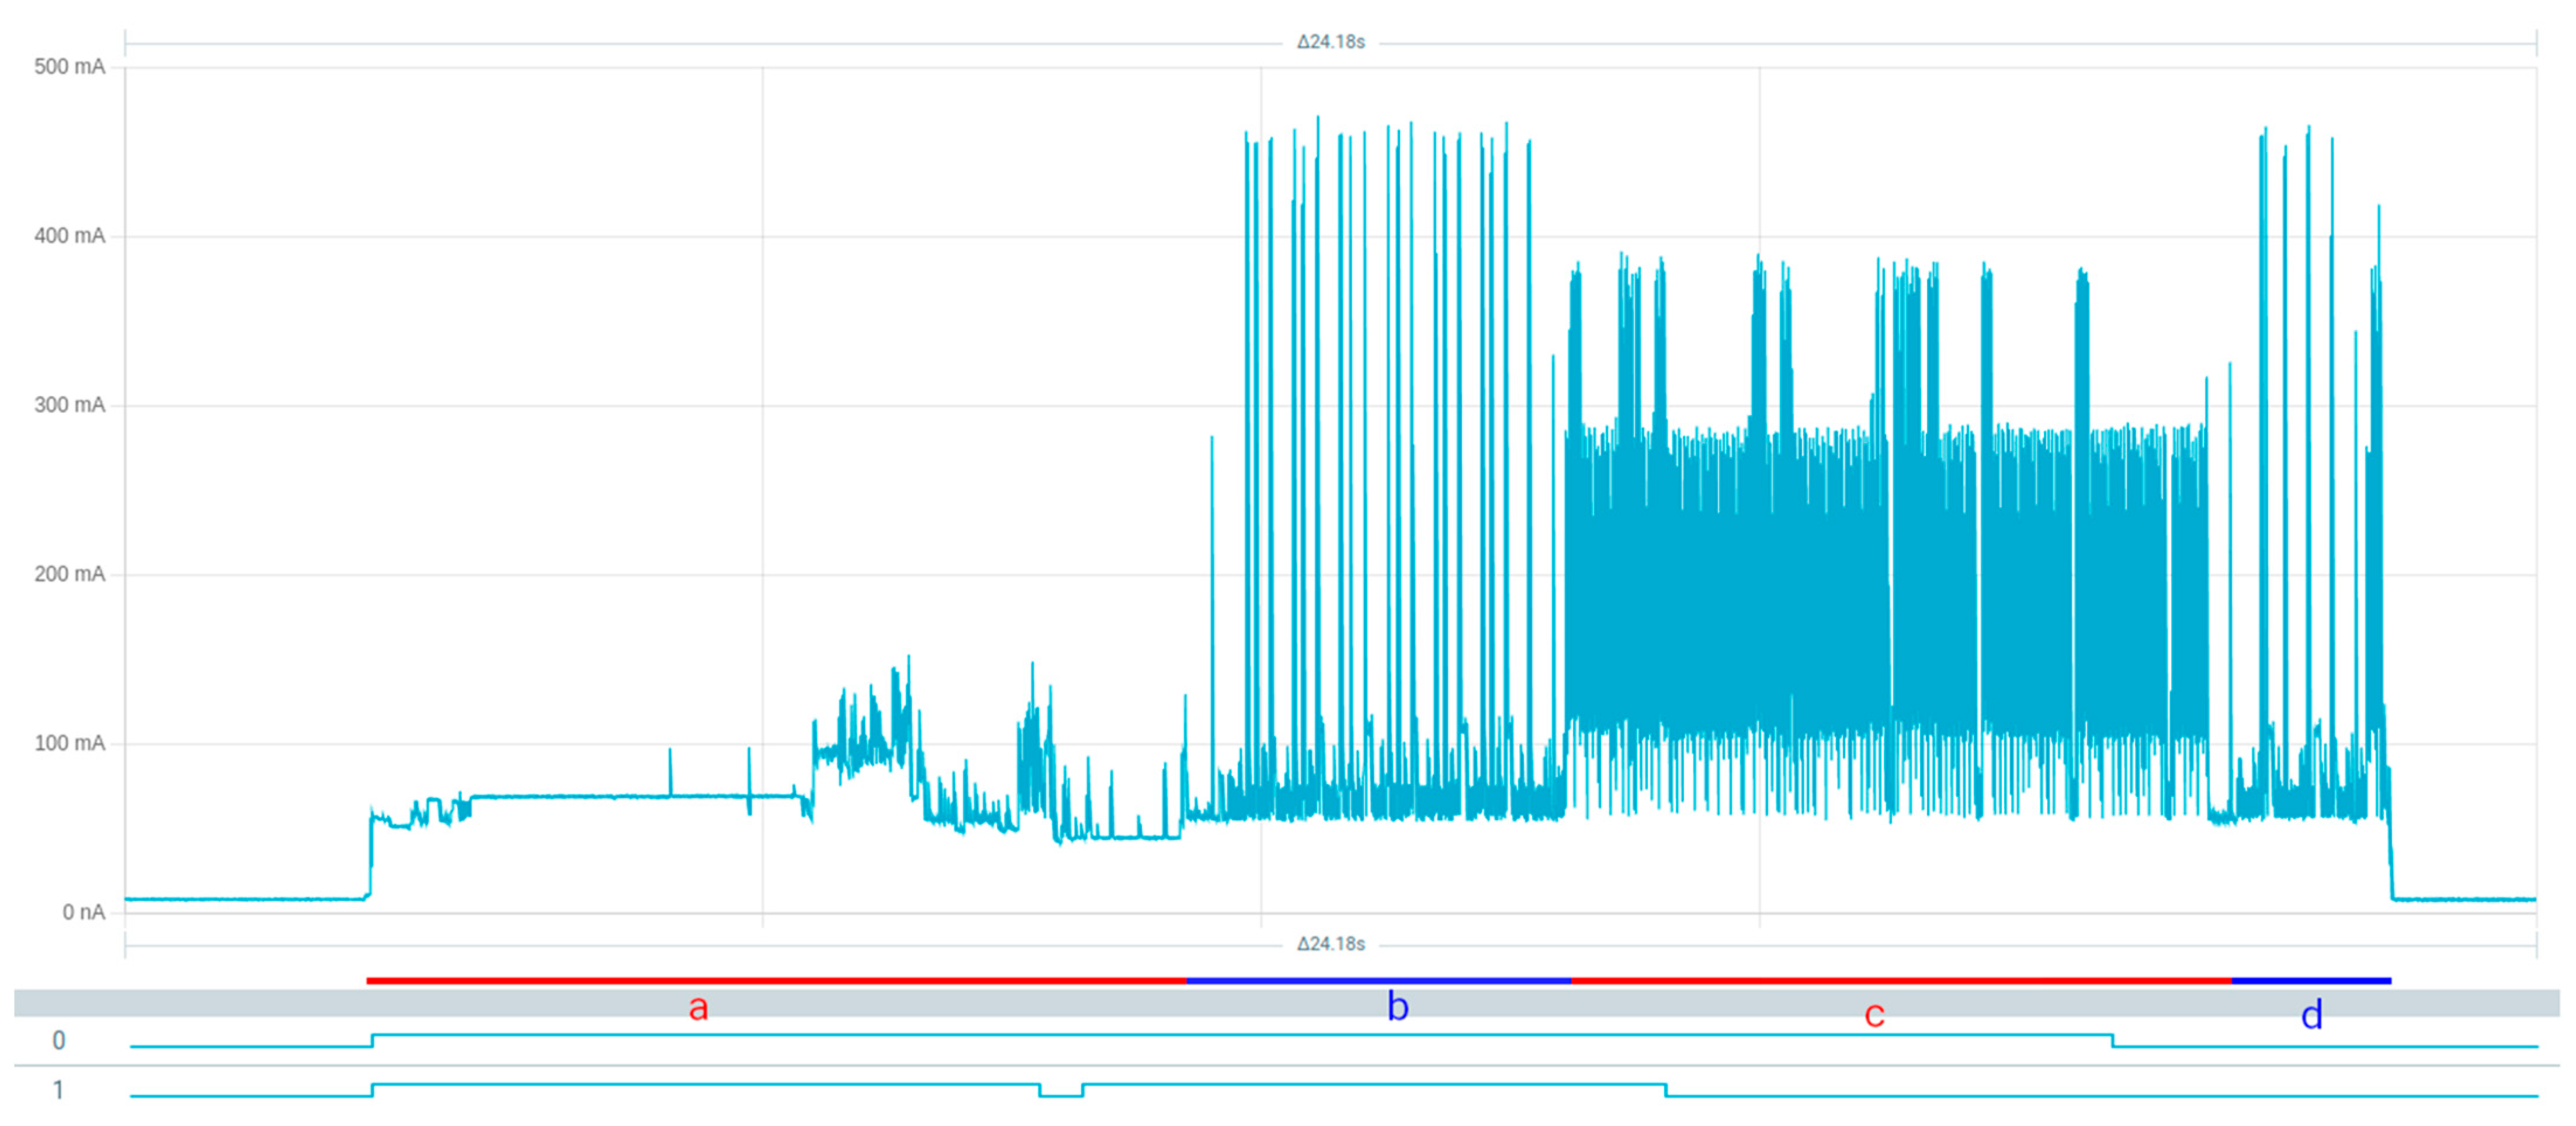Select digital channel 0 label

[59, 1041]
